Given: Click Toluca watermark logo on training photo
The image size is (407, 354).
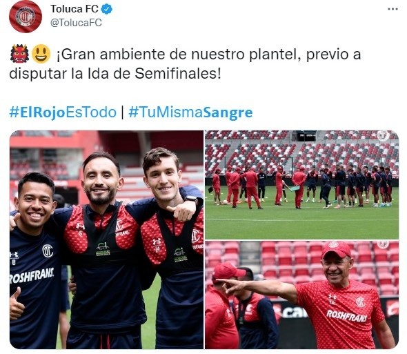Looking at the screenshot, I should (x=382, y=135).
